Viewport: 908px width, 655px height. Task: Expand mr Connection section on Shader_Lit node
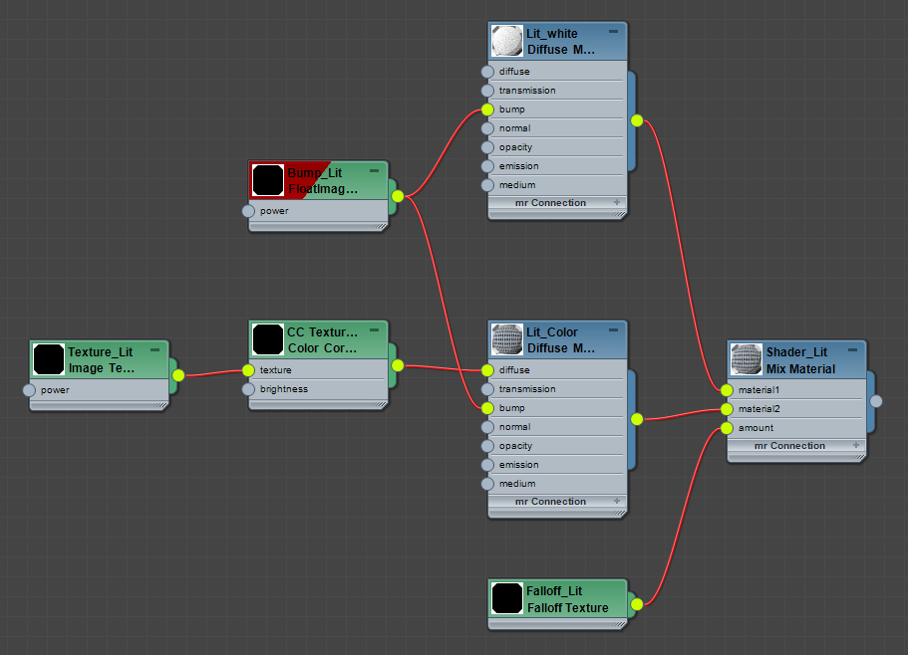tap(856, 445)
